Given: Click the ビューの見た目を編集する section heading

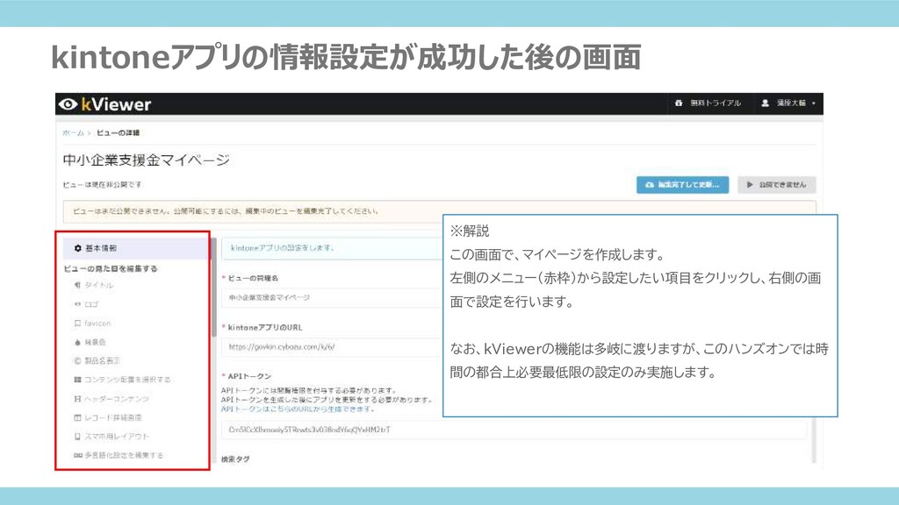Looking at the screenshot, I should 110,268.
